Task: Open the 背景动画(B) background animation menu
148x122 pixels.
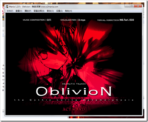Action: (39, 11)
